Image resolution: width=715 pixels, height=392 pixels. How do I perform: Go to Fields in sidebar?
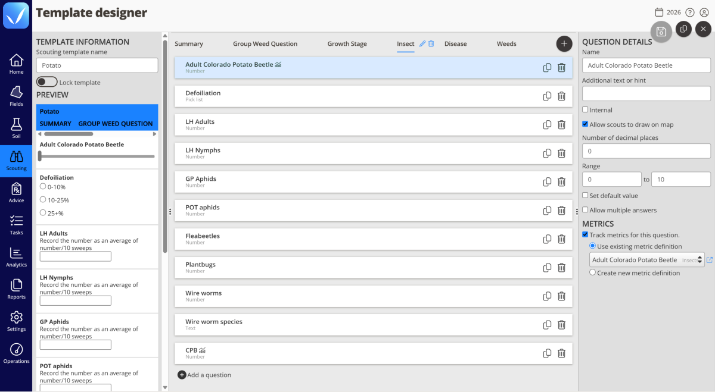(16, 96)
